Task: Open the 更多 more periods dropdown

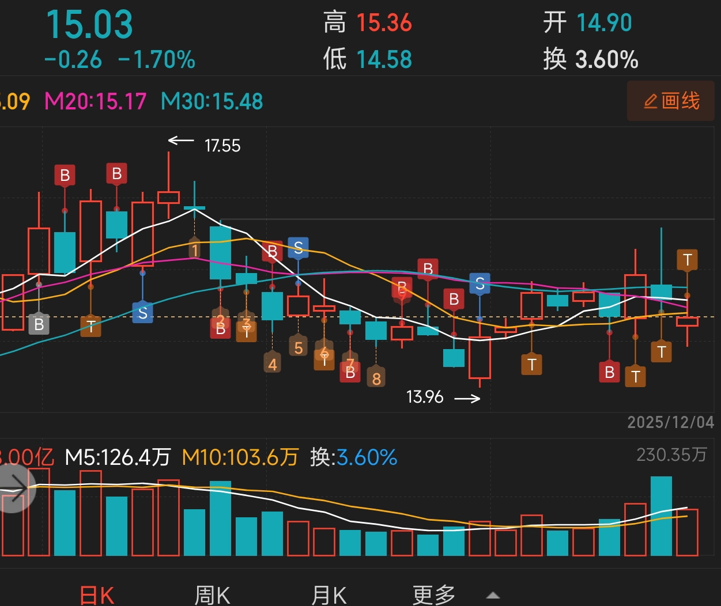Action: [455, 595]
